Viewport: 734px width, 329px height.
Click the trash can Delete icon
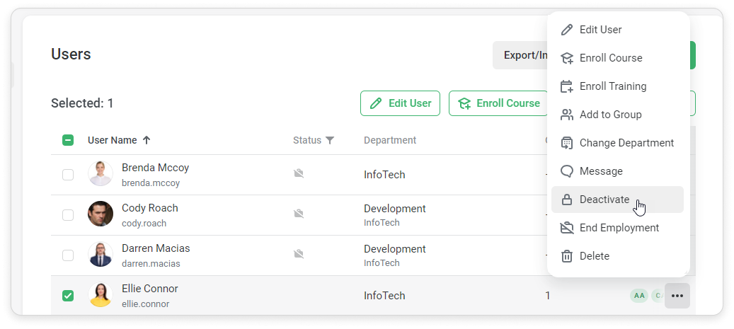click(x=566, y=256)
